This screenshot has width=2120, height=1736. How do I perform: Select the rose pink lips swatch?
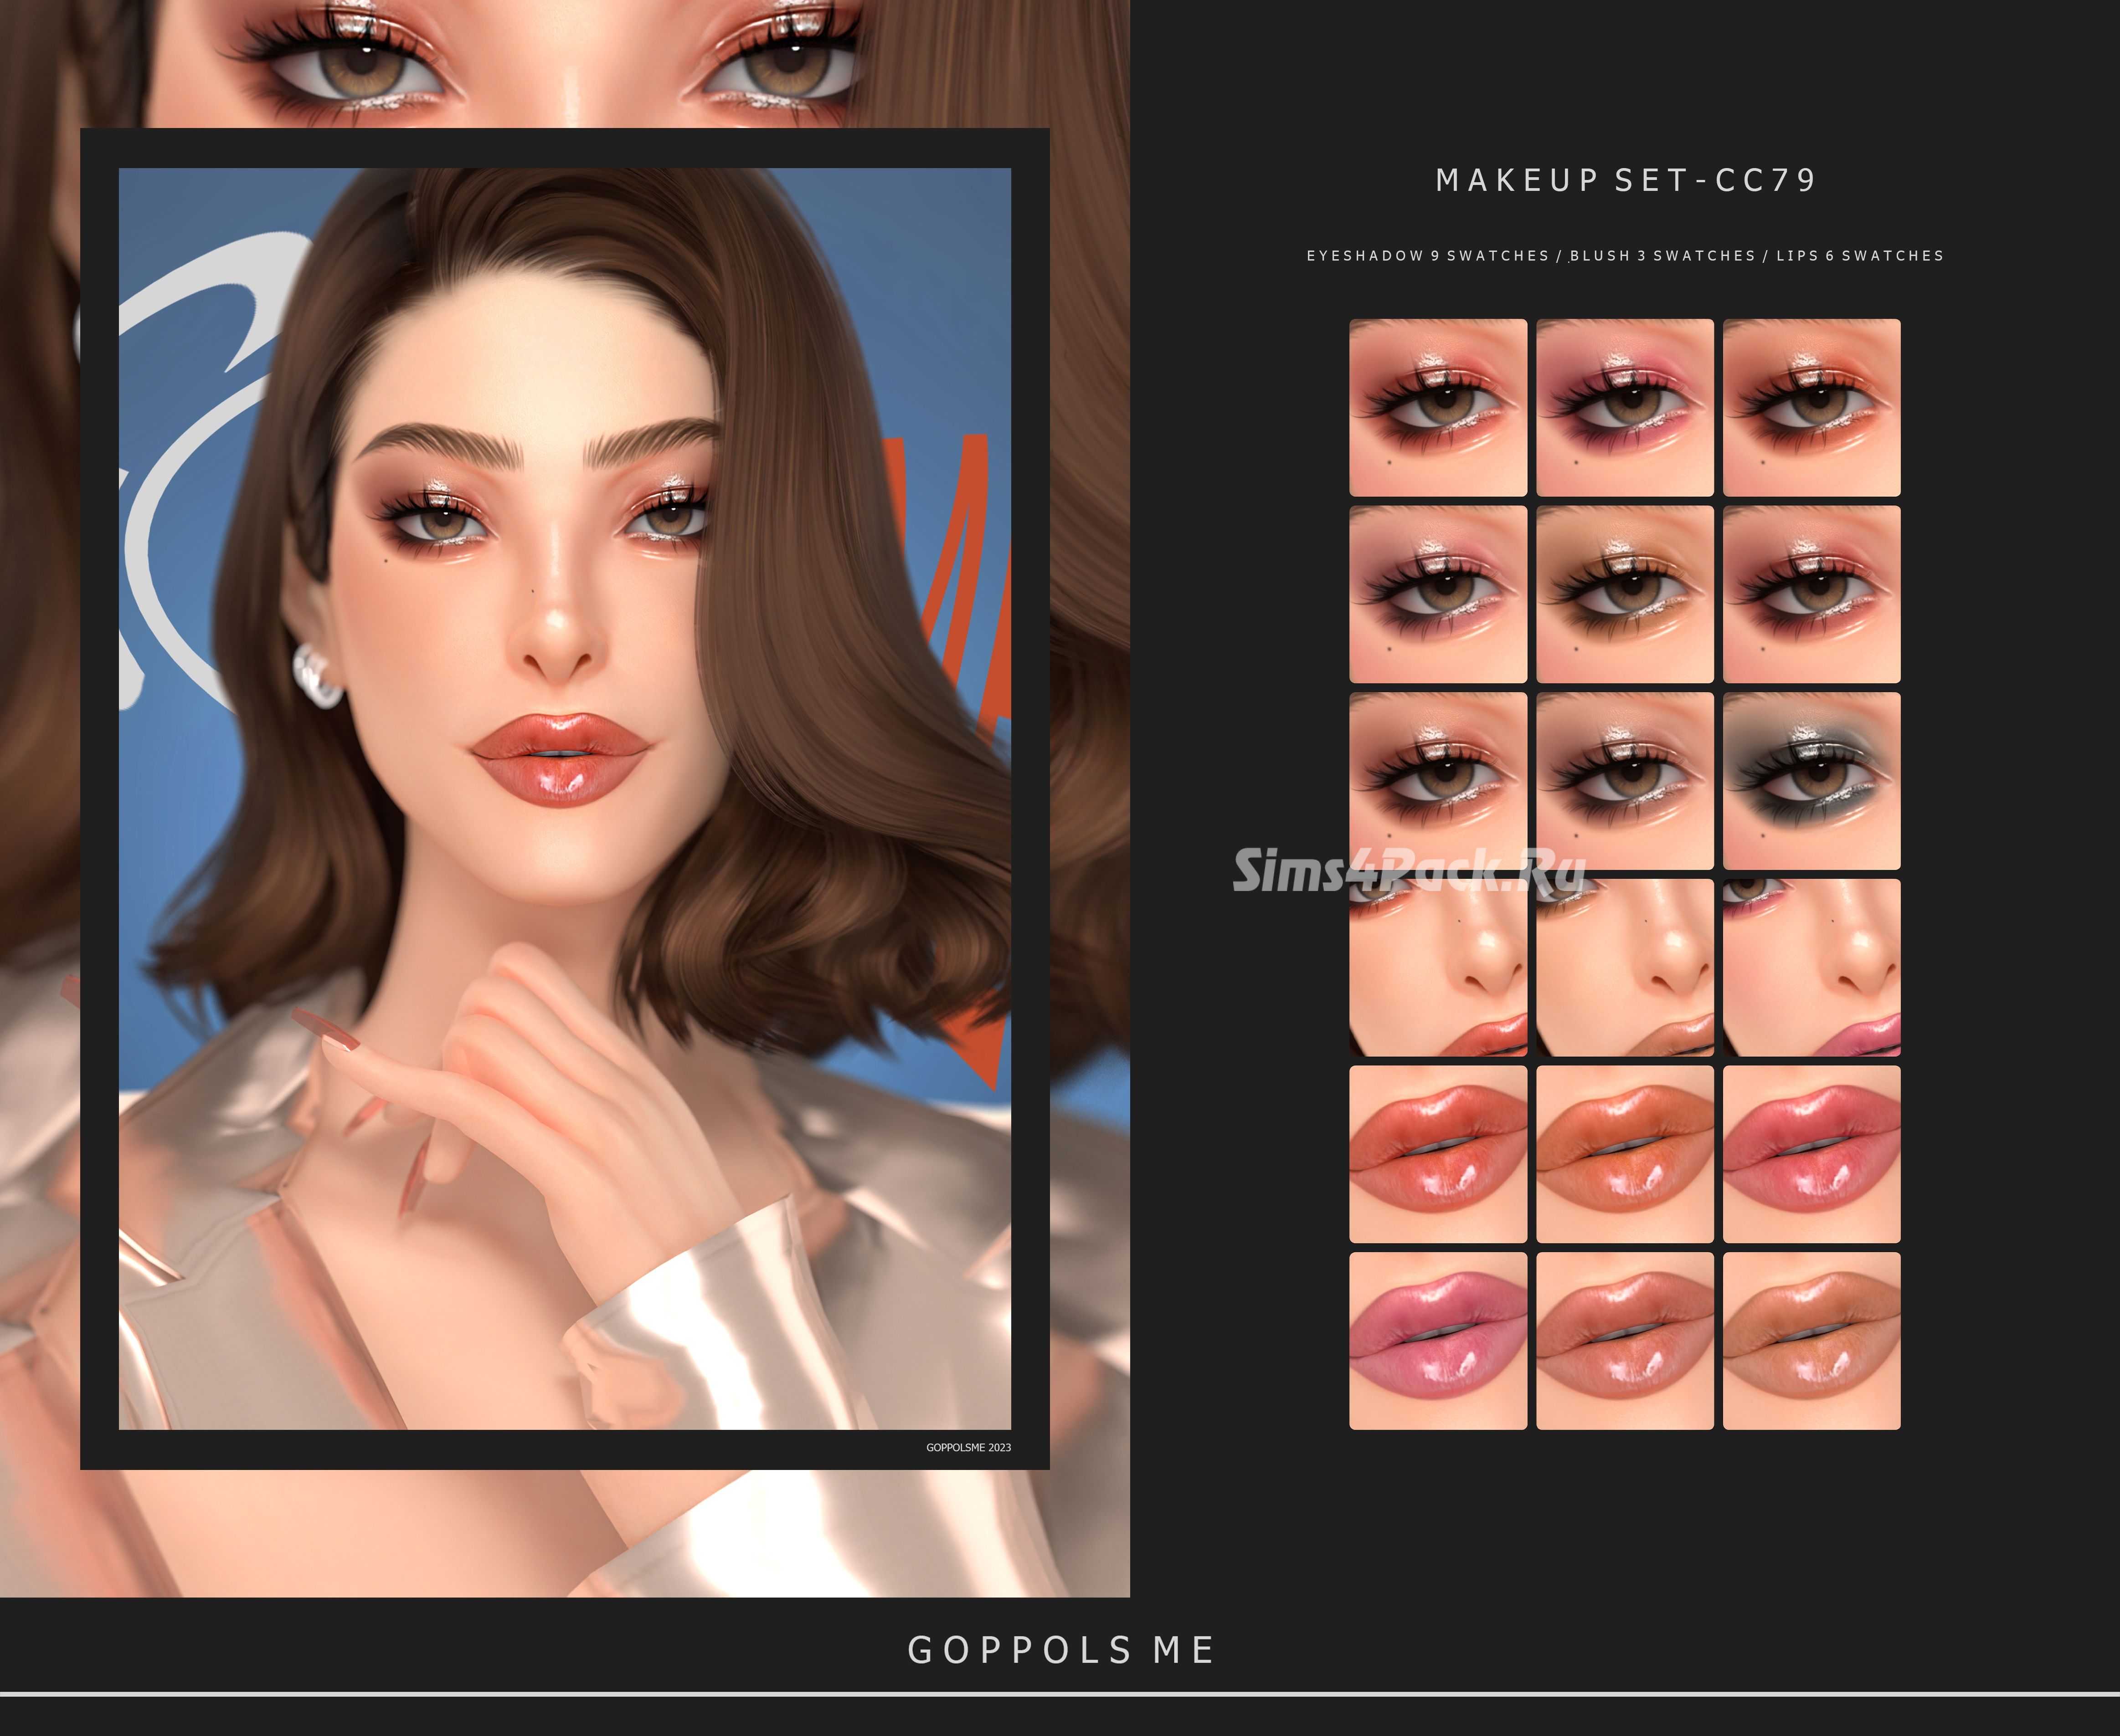[x=1811, y=1154]
